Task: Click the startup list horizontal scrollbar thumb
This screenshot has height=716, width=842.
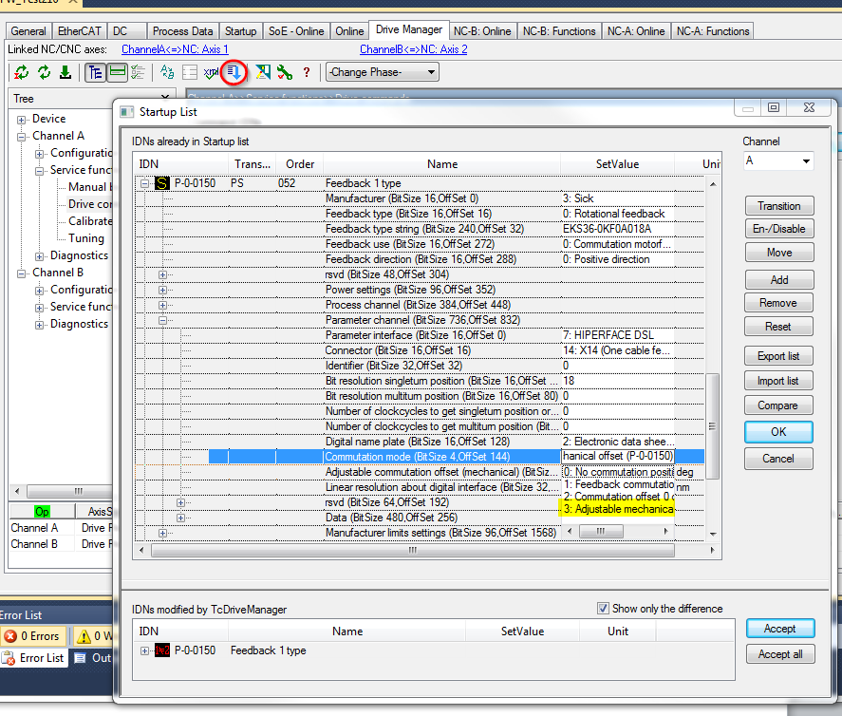Action: [413, 550]
